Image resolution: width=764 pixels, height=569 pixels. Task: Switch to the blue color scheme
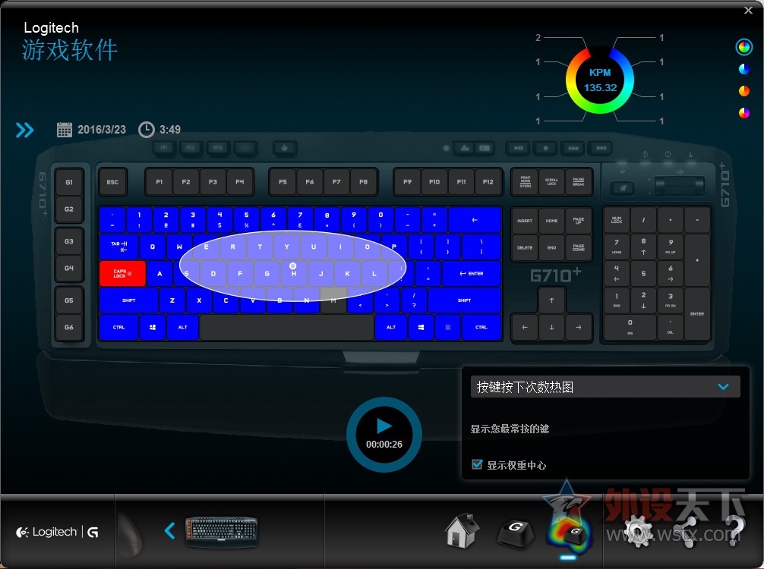click(x=744, y=69)
